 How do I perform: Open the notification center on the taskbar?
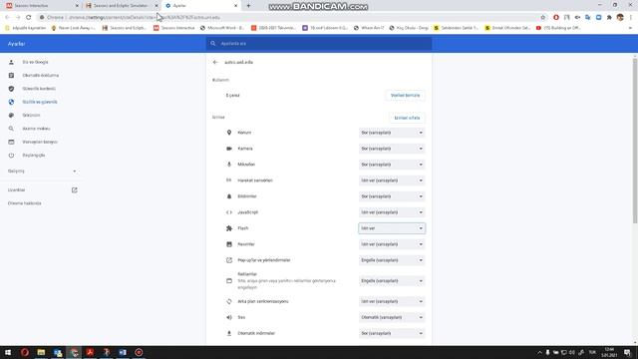click(628, 352)
